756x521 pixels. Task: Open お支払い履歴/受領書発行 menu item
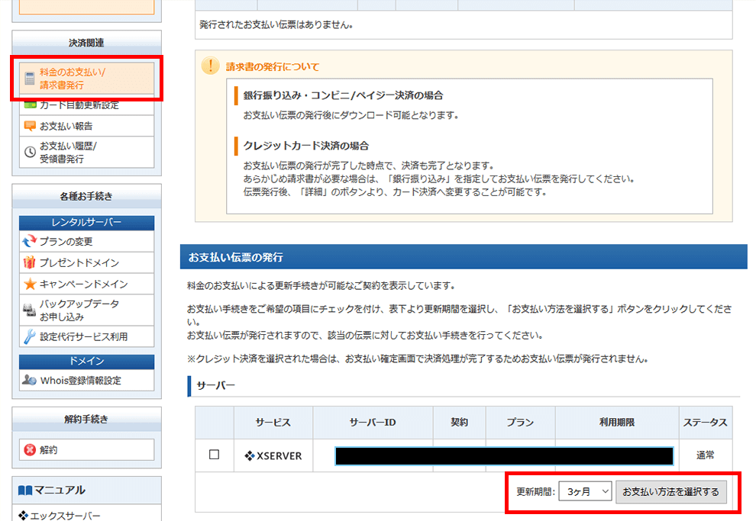(87, 152)
